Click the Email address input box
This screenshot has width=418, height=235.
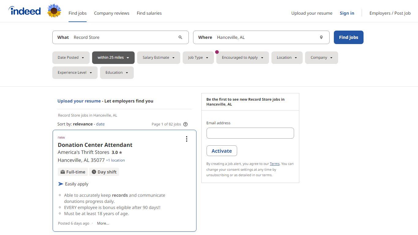click(250, 133)
